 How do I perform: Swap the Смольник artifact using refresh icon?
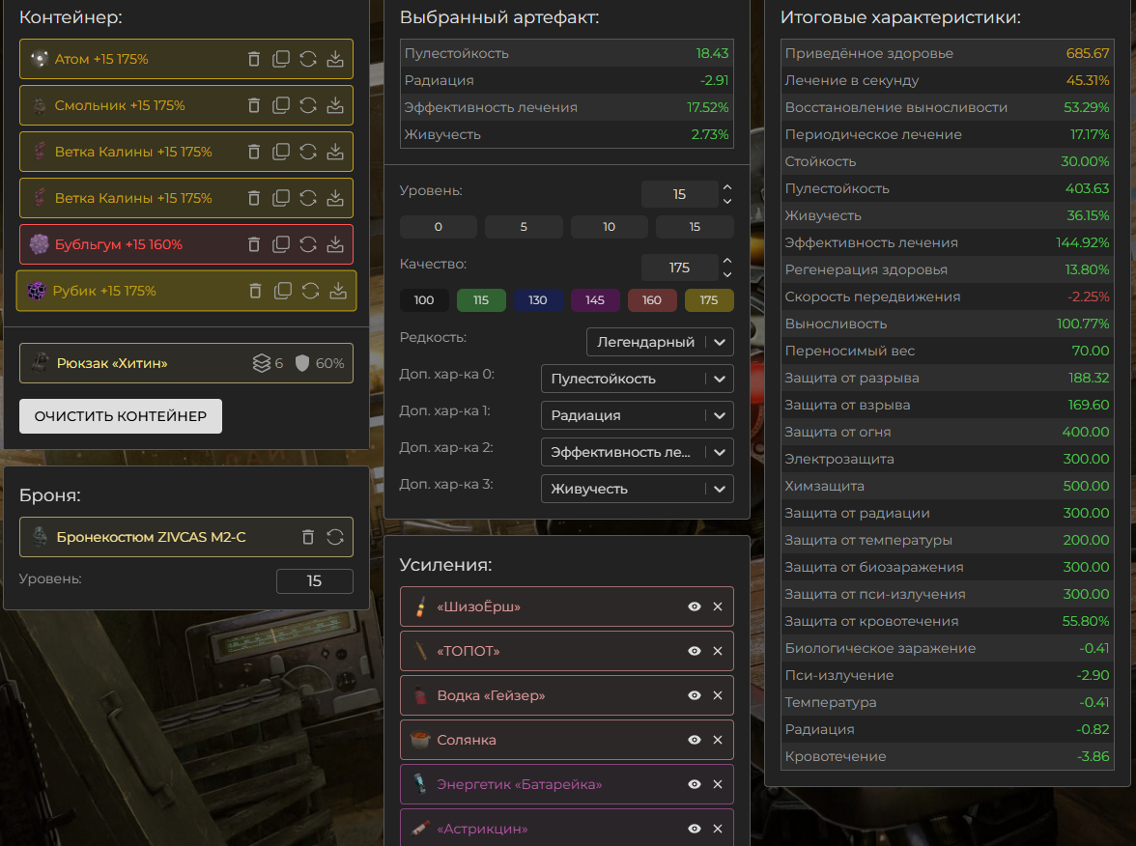[x=308, y=106]
